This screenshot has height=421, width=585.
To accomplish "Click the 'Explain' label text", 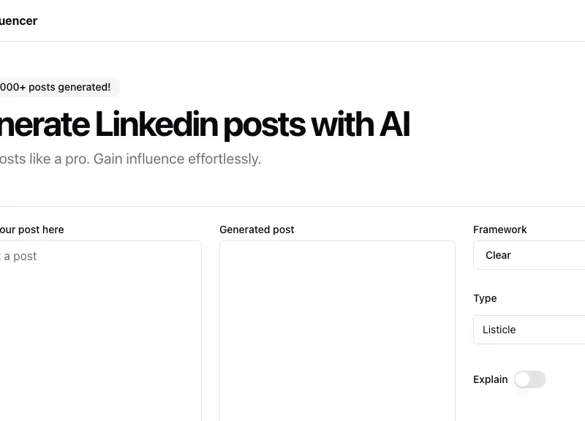I will 490,379.
